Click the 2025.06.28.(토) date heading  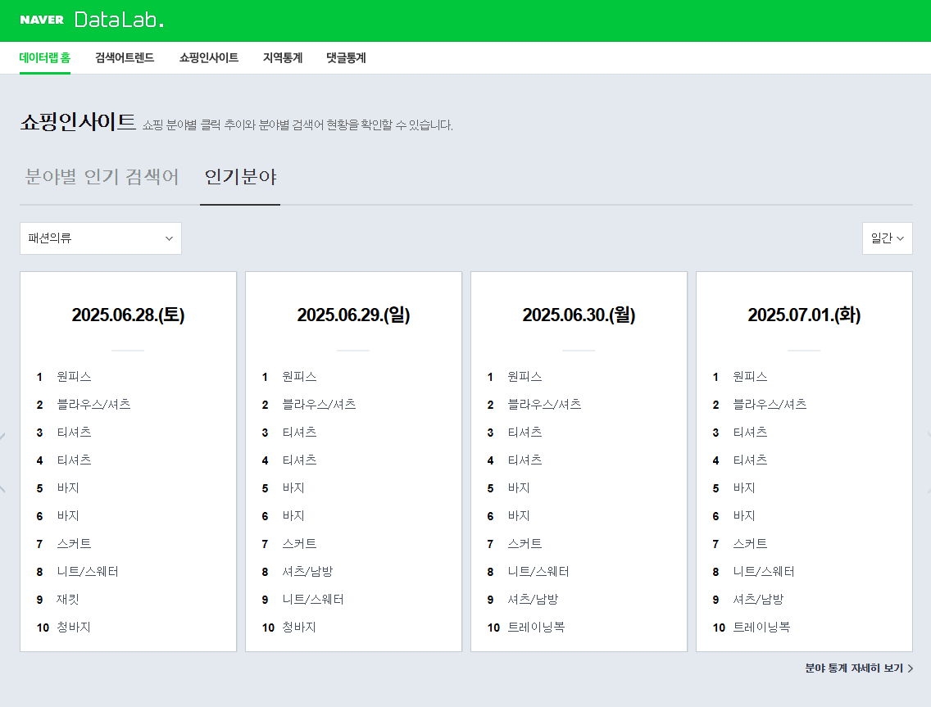tap(128, 315)
